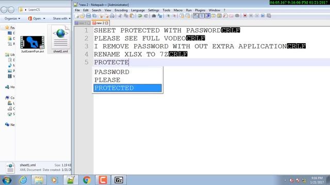Click the Open file toolbar icon
330x185 pixels.
tap(82, 16)
